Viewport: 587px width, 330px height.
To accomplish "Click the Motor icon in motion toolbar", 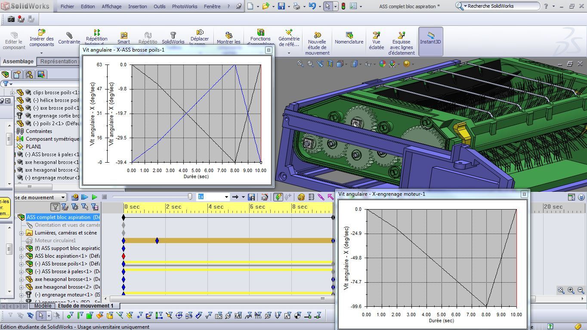I will coord(301,197).
